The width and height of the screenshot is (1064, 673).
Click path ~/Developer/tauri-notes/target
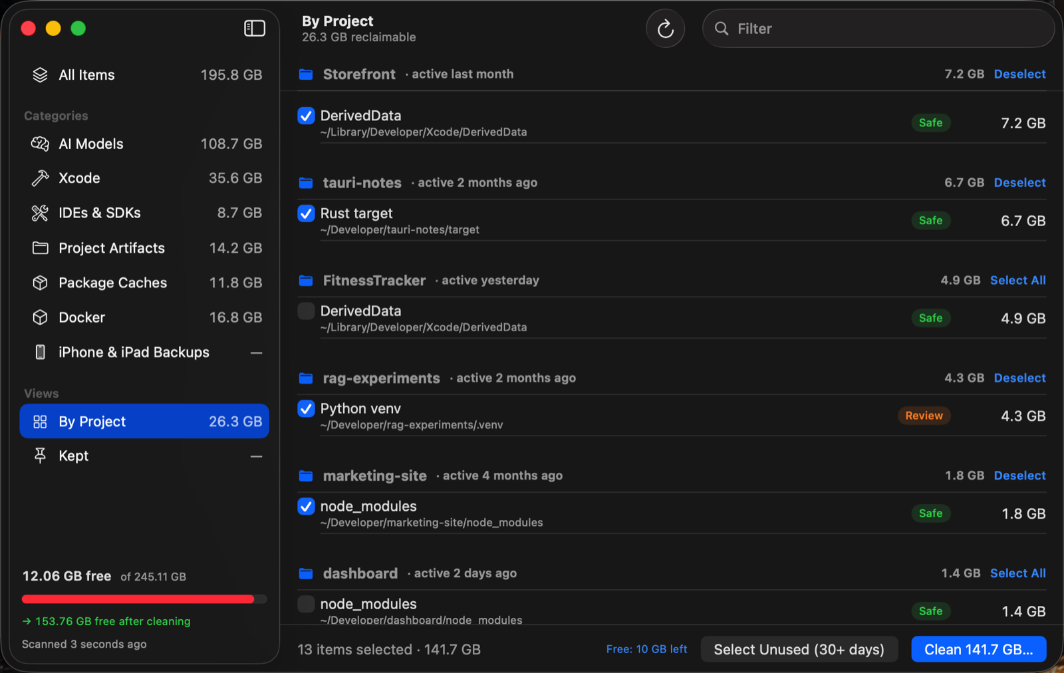point(400,229)
